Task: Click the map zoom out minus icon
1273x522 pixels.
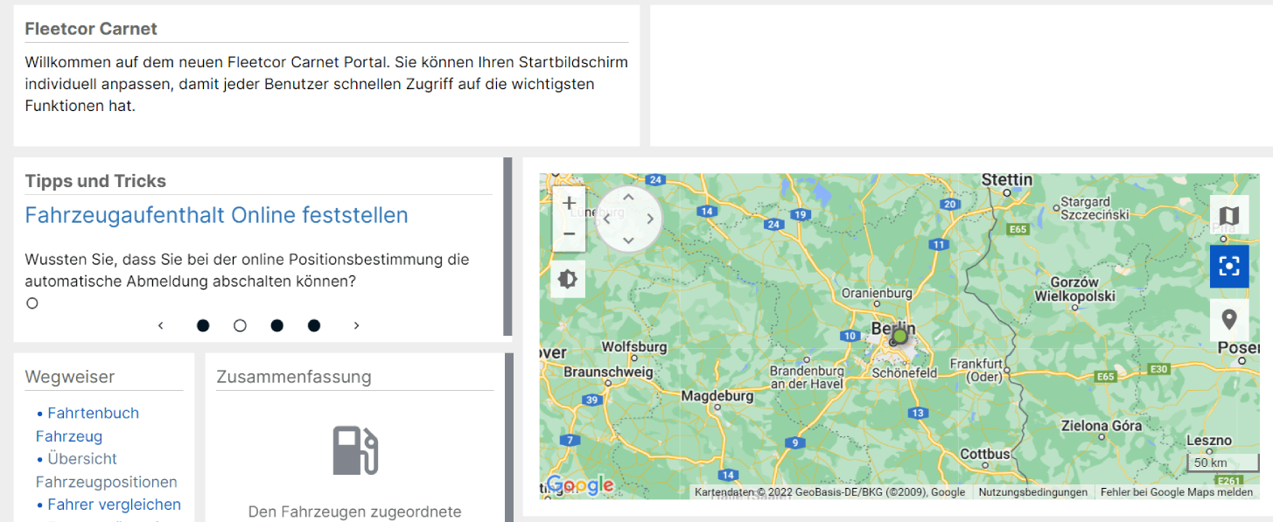Action: [x=568, y=234]
